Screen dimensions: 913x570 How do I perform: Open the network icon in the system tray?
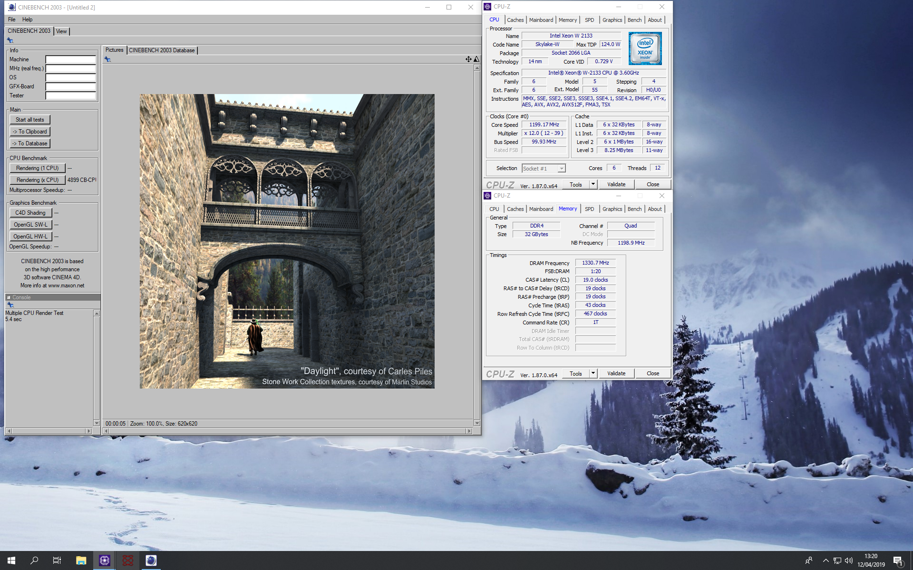click(x=837, y=560)
